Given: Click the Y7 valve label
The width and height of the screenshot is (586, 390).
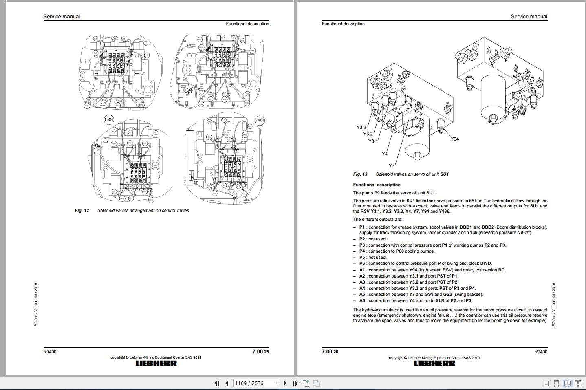Looking at the screenshot, I should 391,165.
